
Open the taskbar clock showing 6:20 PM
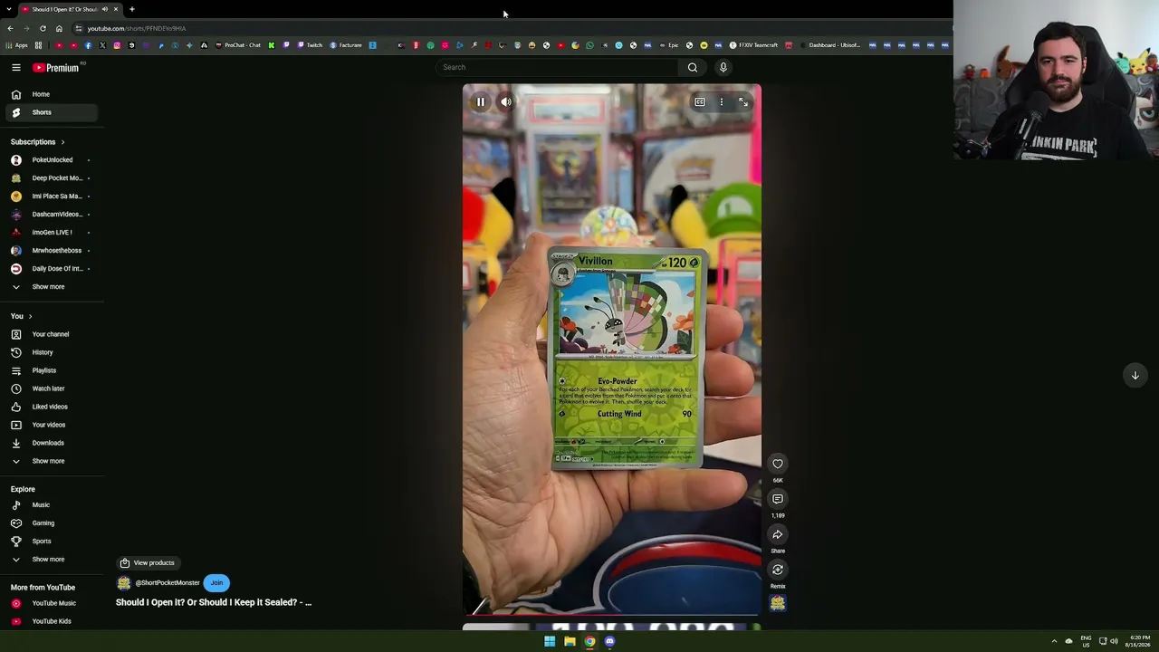click(x=1138, y=641)
